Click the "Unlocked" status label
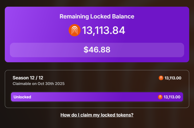 [x=22, y=97]
